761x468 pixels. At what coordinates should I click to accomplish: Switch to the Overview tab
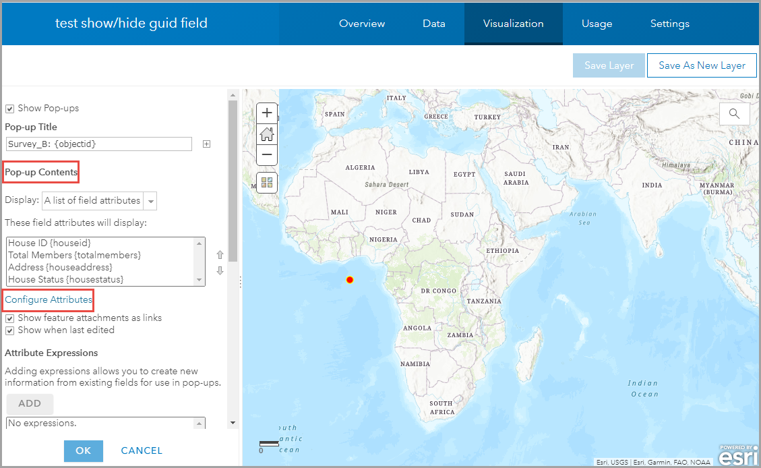click(362, 24)
